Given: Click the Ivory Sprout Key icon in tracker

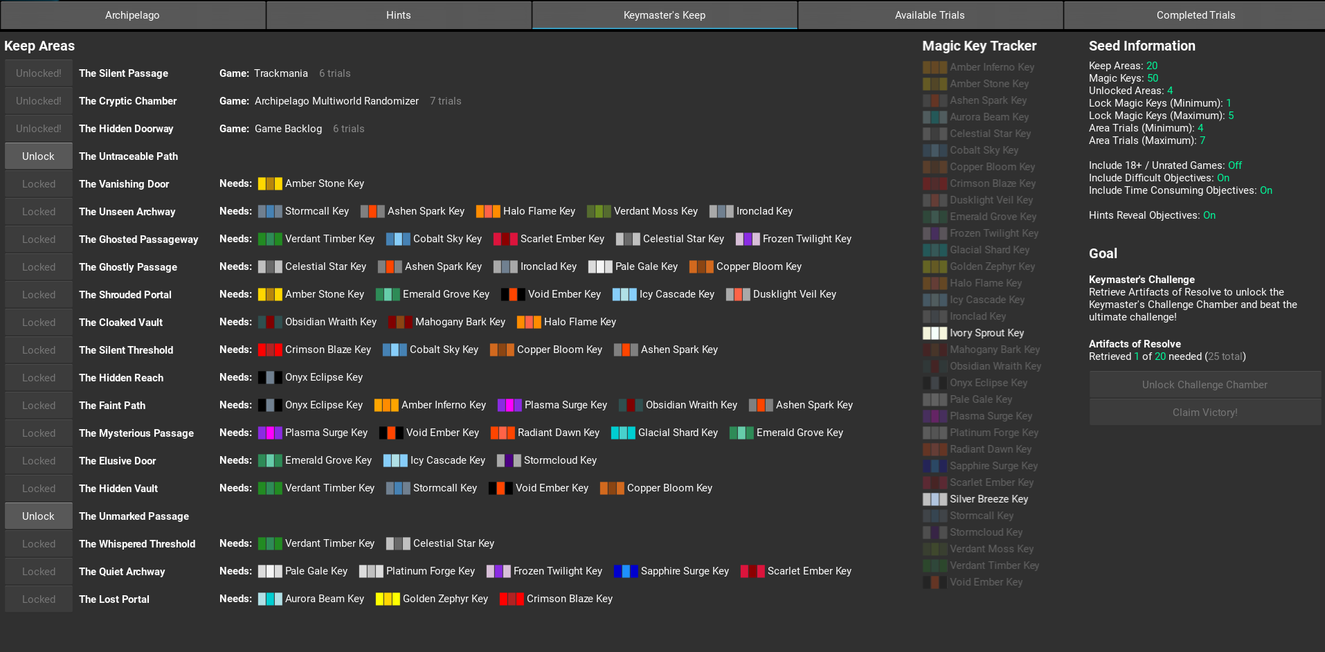Looking at the screenshot, I should pos(935,333).
